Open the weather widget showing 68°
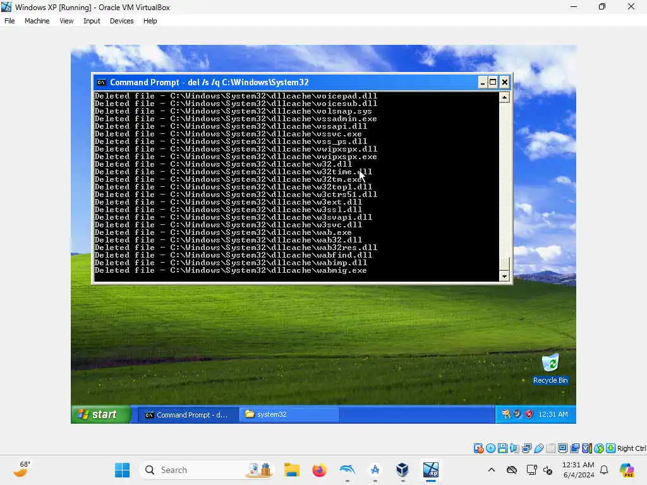The width and height of the screenshot is (647, 485). point(21,469)
